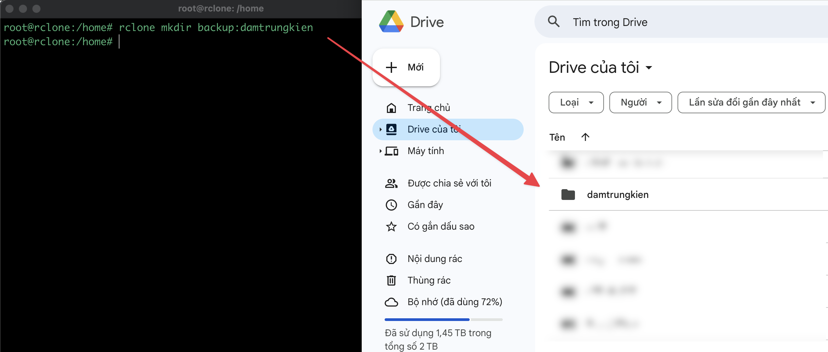The image size is (828, 352).
Task: Open 'Gần đây' recent files
Action: pos(448,205)
